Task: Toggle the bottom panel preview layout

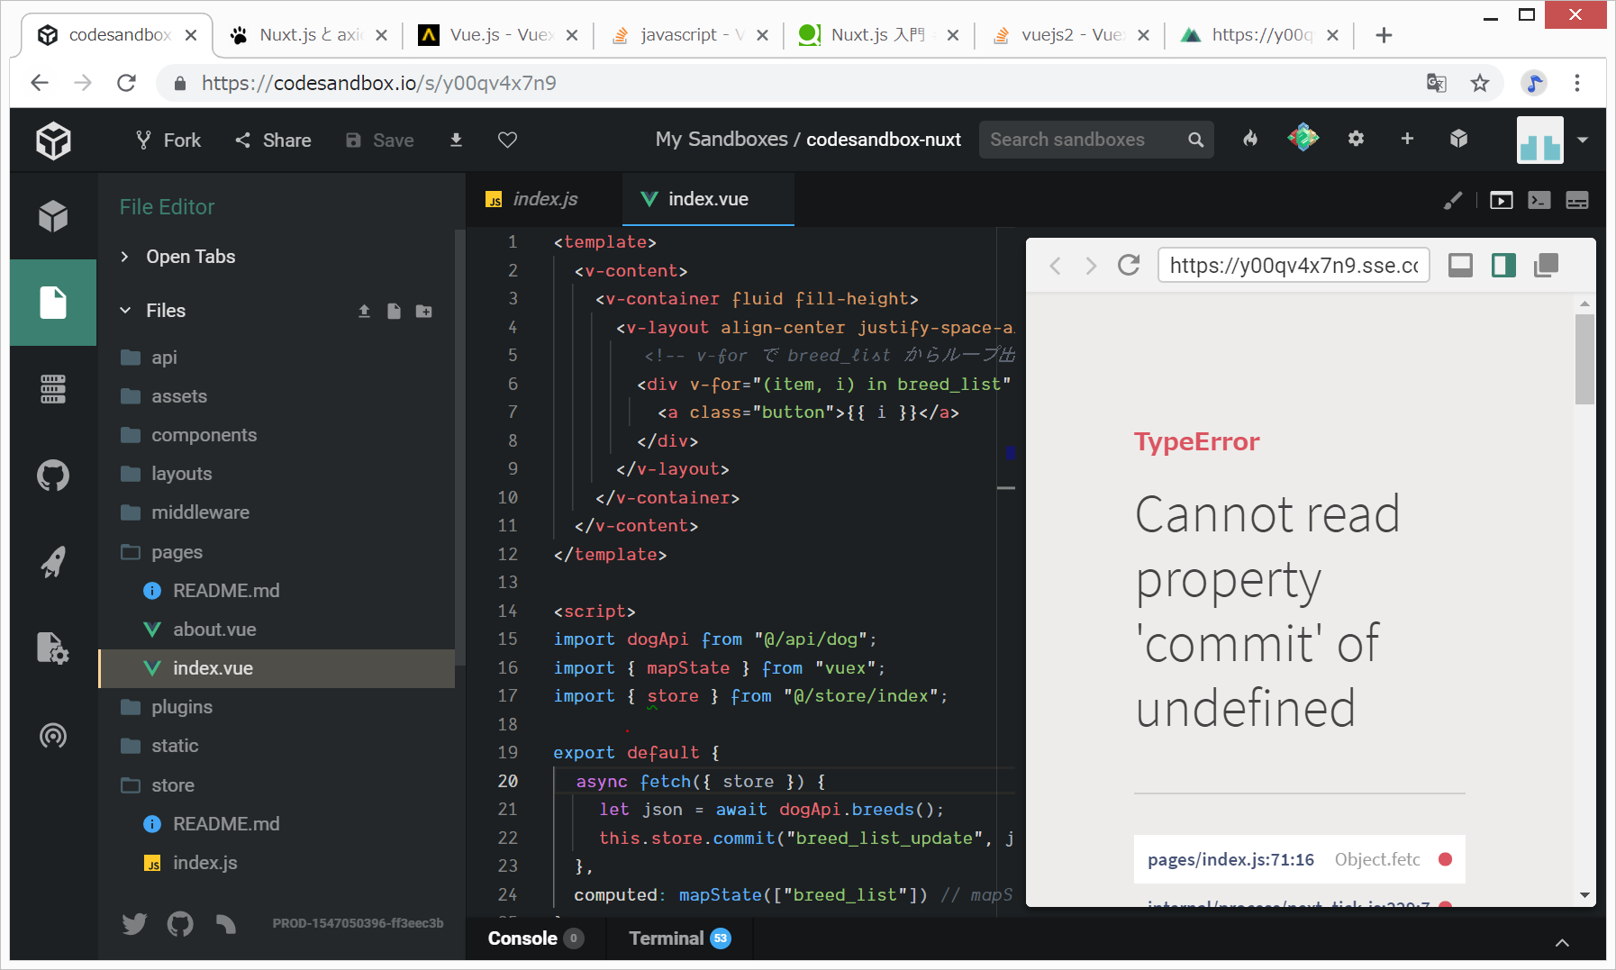Action: 1460,265
